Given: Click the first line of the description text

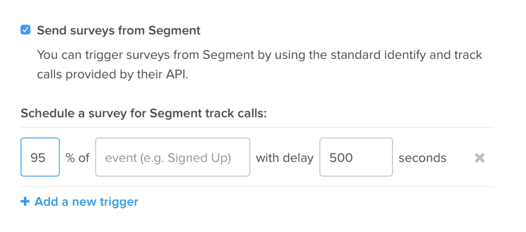Looking at the screenshot, I should [259, 55].
